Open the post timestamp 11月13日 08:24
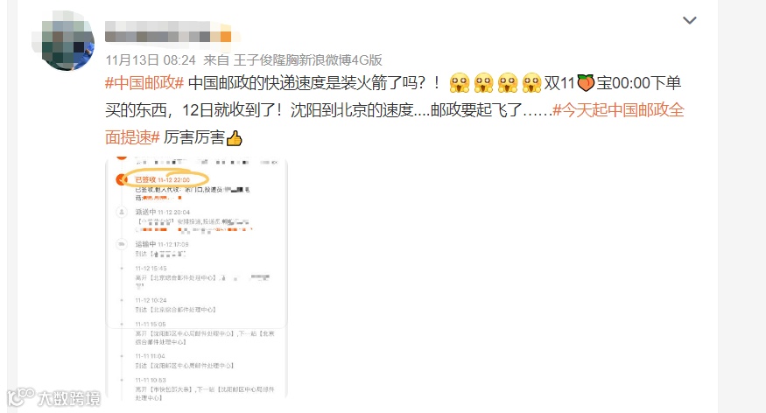The width and height of the screenshot is (766, 413). tap(151, 60)
